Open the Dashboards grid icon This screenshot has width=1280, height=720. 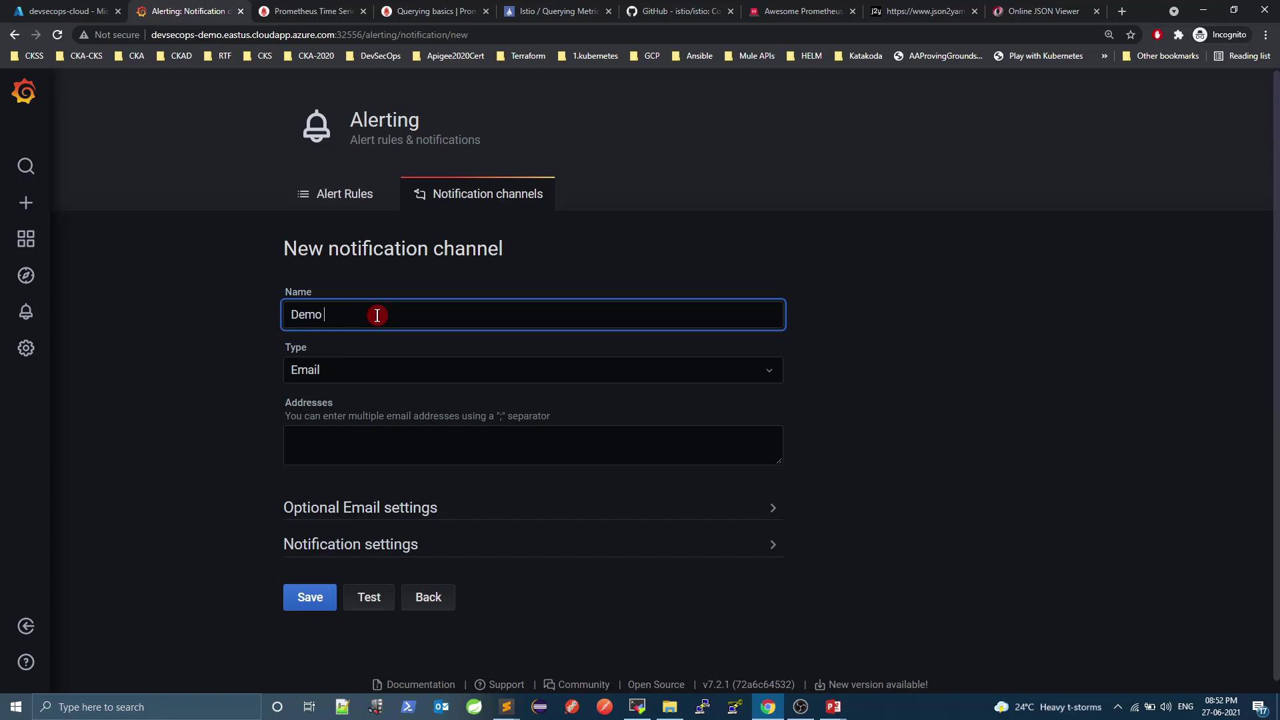(x=26, y=239)
